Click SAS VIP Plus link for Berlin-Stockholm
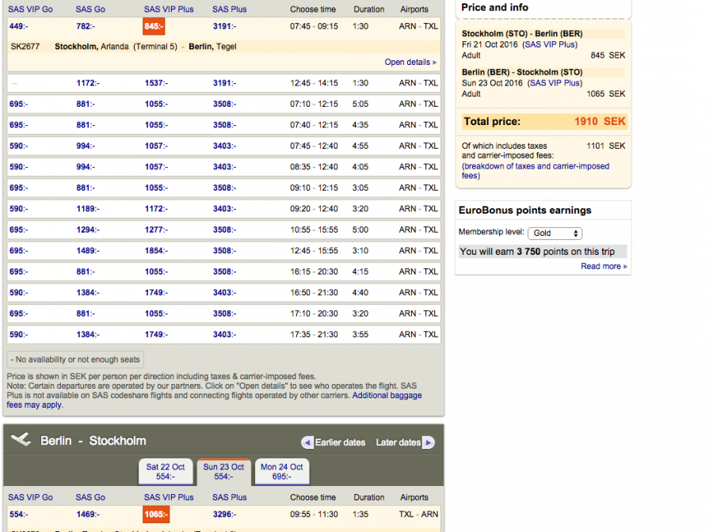The width and height of the screenshot is (713, 532). pyautogui.click(x=555, y=83)
